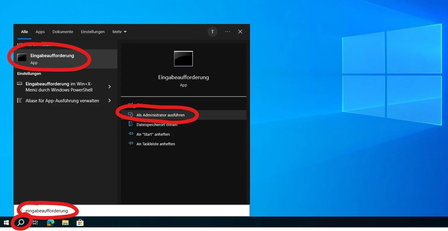Expand the Mehr filter dropdown
Image resolution: width=448 pixels, height=231 pixels.
pos(119,32)
